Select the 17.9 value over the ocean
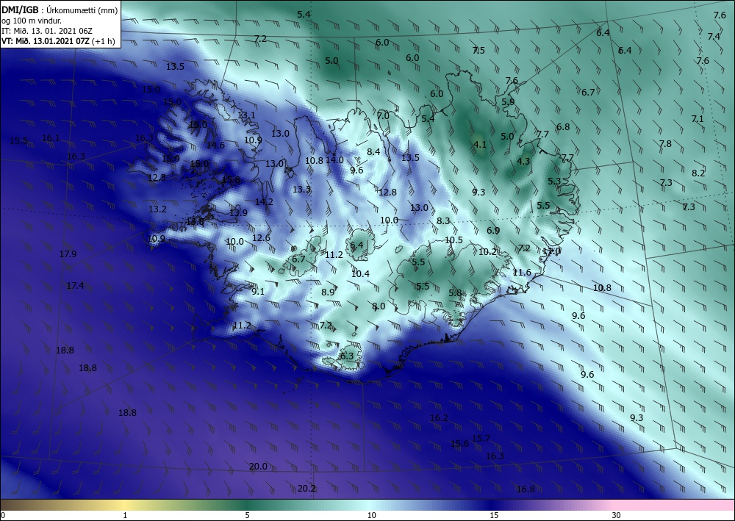 (68, 254)
